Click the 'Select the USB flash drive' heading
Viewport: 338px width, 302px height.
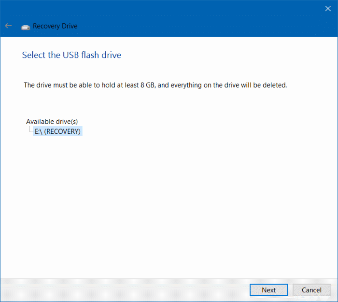[71, 55]
